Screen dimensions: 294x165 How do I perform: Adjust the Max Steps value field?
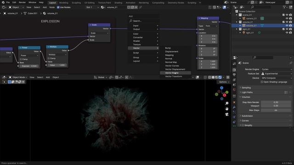coord(276,110)
